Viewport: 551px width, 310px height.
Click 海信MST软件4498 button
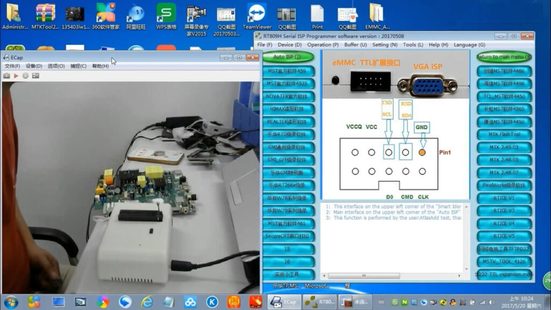tap(504, 83)
